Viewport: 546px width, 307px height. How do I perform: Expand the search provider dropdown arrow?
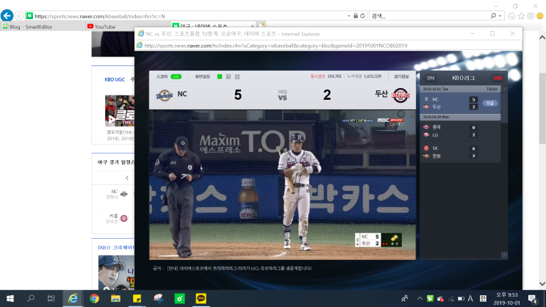[500, 16]
